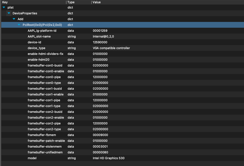The width and height of the screenshot is (244, 166).
Task: Click value 12000000 of framebuffer-con2-pipe
Action: point(100,123)
